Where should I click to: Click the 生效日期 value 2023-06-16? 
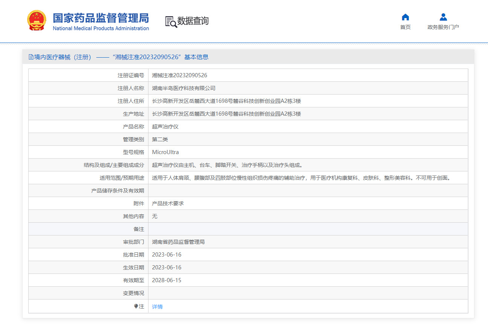[x=167, y=267]
